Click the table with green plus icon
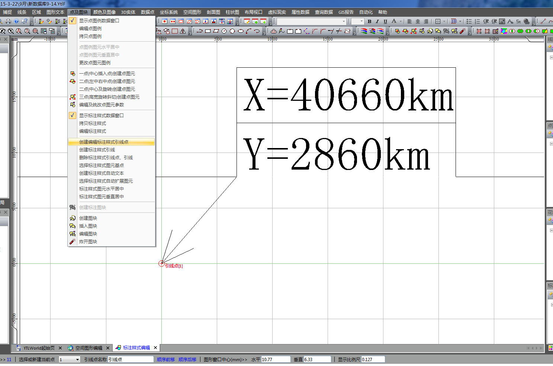553x366 pixels. coord(263,22)
